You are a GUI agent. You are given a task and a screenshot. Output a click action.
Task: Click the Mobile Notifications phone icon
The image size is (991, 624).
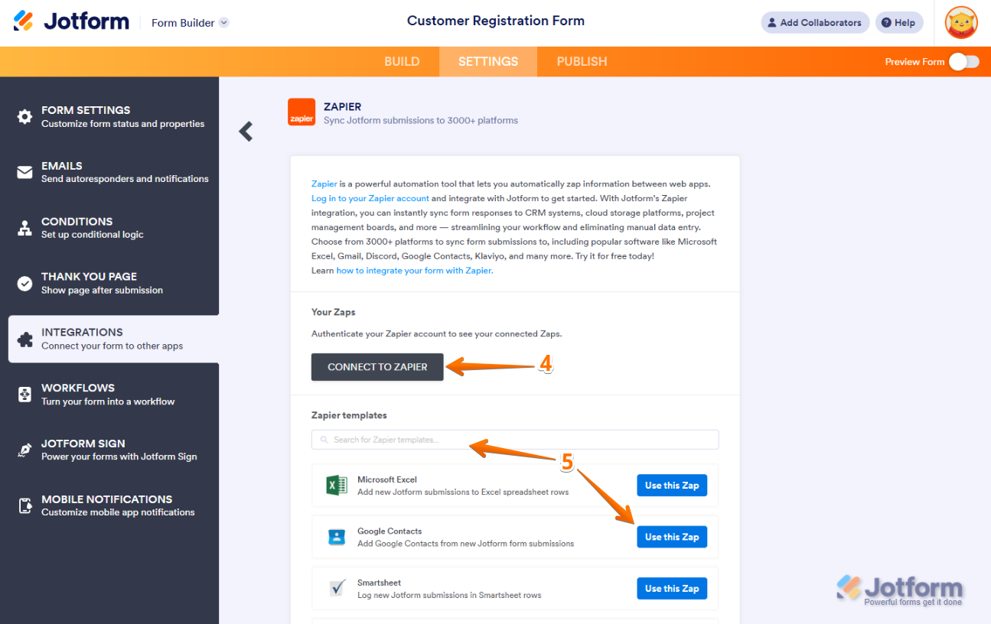point(25,505)
